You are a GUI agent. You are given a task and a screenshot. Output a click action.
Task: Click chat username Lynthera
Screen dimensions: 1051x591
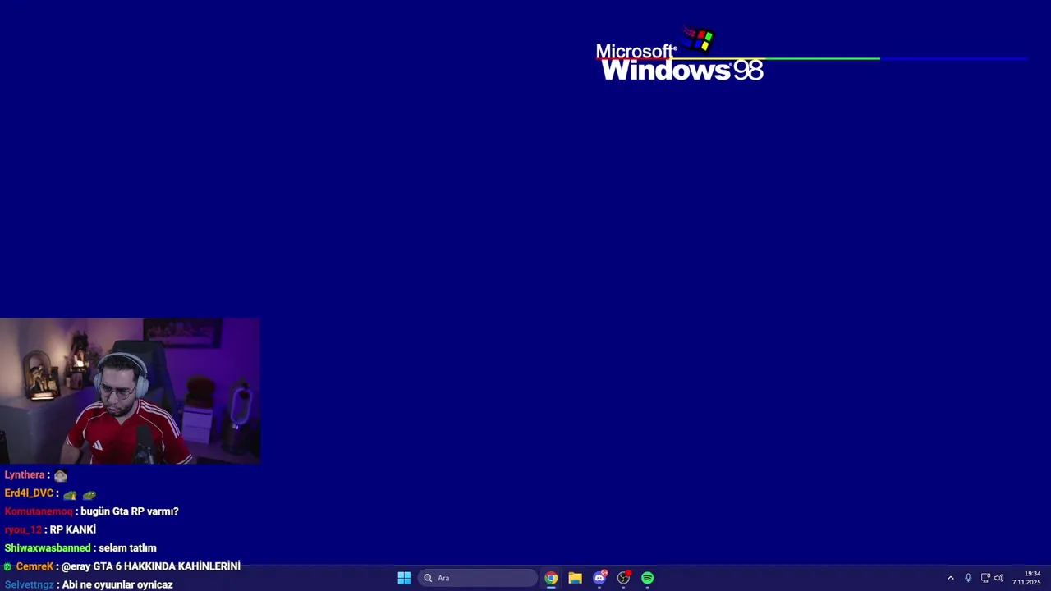tap(25, 475)
